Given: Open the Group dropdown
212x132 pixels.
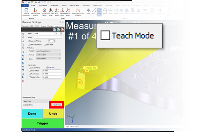Looking at the screenshot, I should tap(48, 37).
